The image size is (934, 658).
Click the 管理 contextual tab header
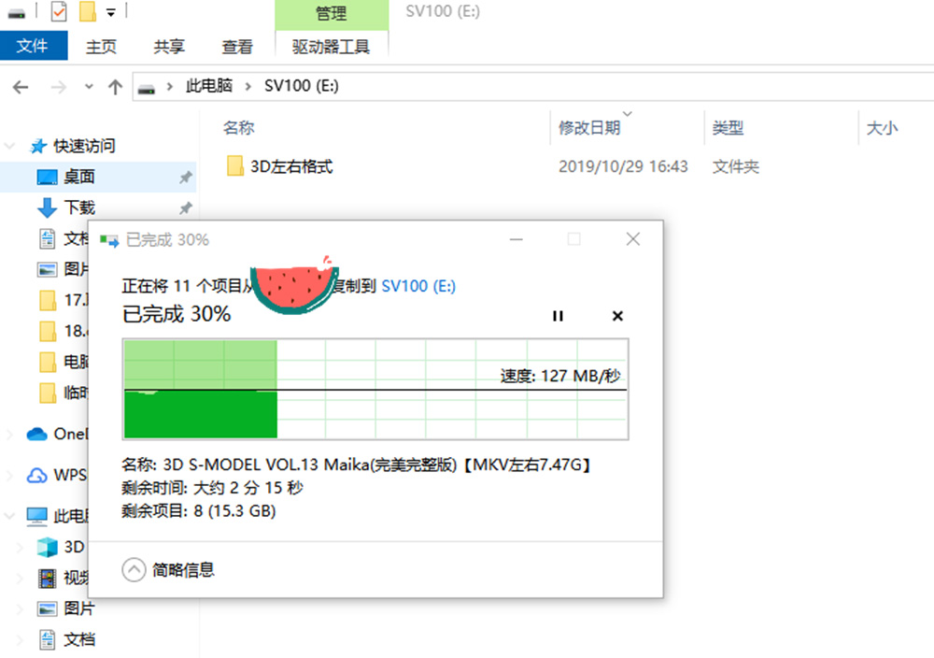[x=332, y=14]
